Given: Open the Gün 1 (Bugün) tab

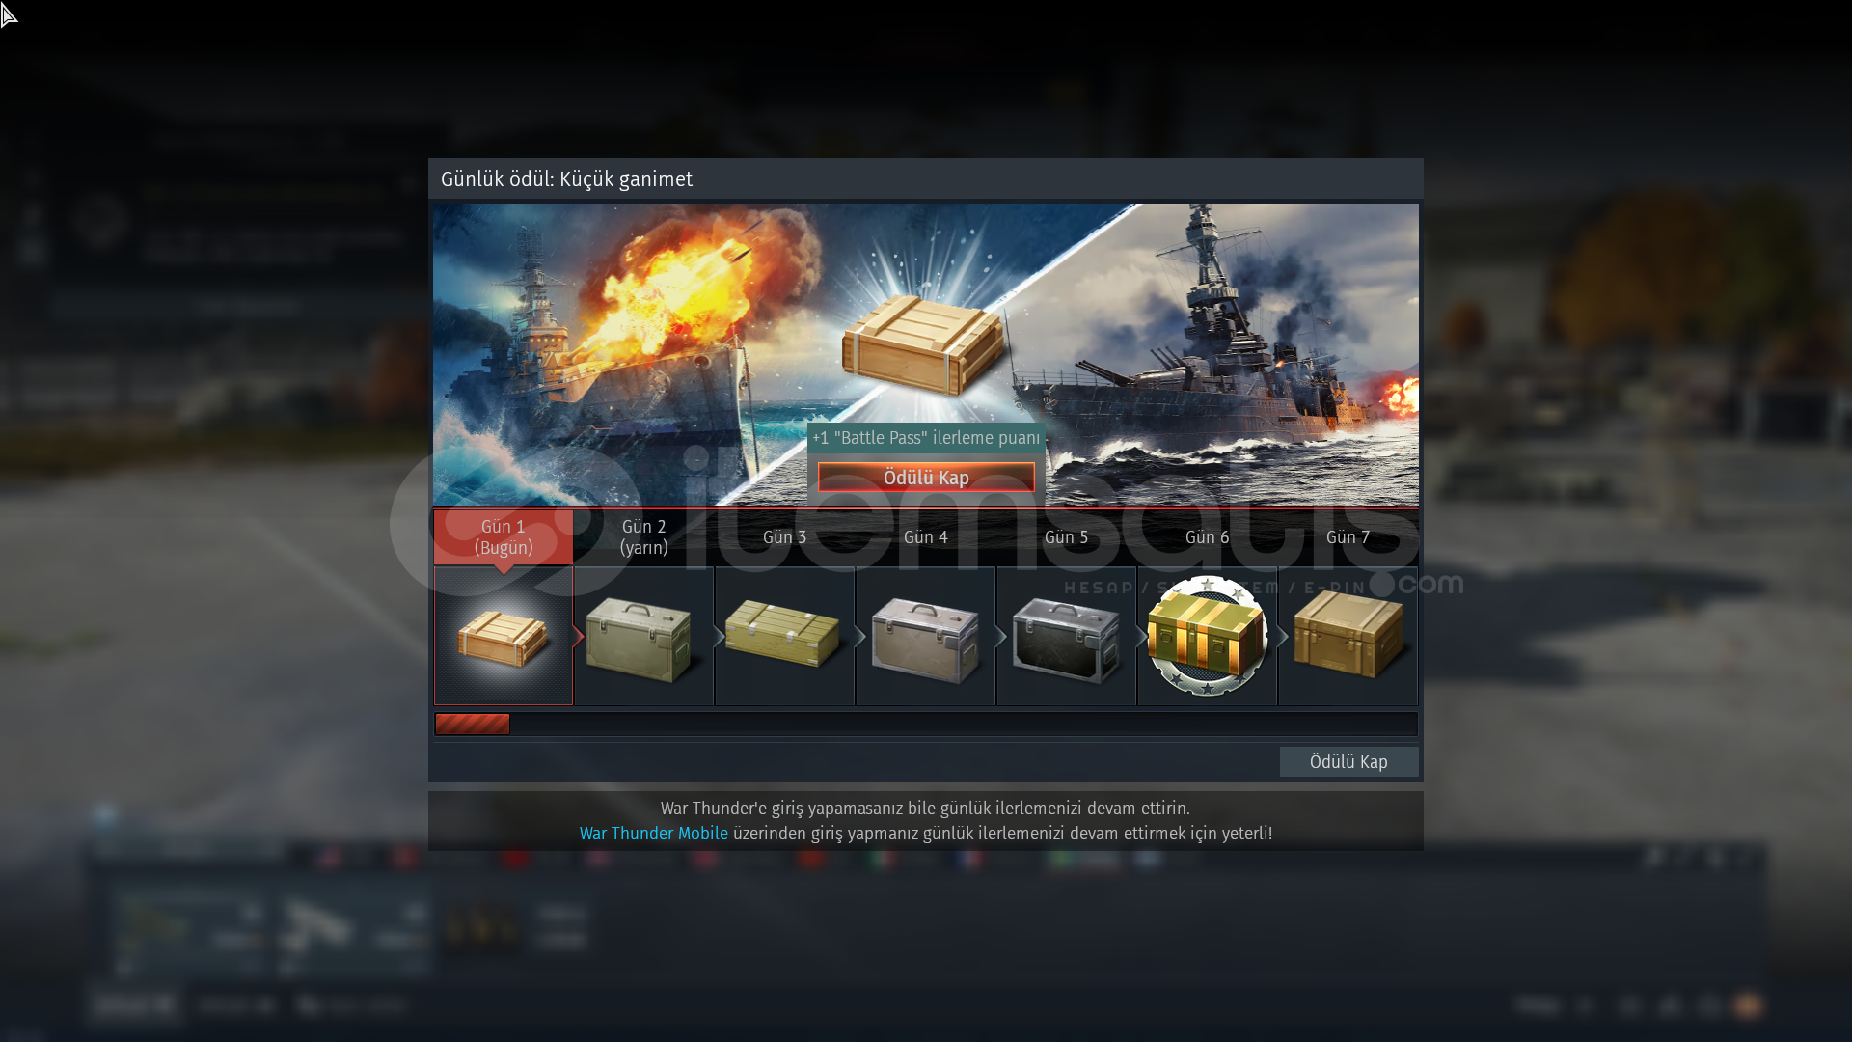Looking at the screenshot, I should (504, 537).
